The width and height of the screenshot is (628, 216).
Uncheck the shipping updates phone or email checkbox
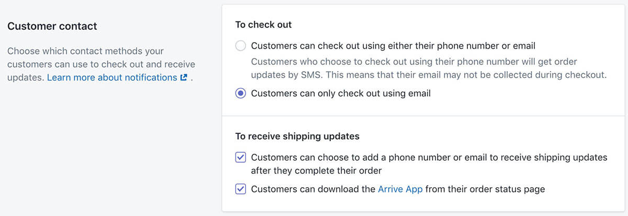click(241, 157)
